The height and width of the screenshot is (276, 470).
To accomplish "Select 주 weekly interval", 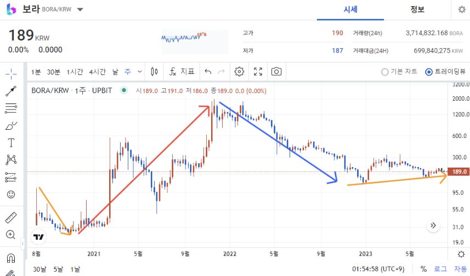I will [x=128, y=72].
